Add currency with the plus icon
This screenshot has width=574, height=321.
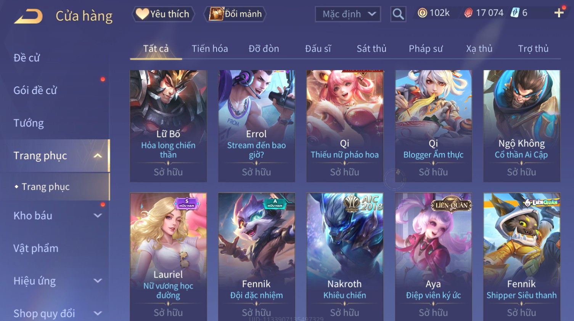pos(559,13)
